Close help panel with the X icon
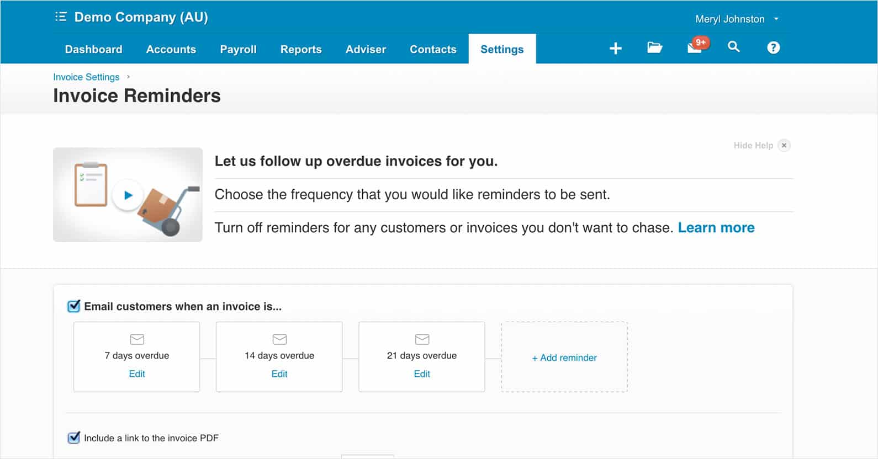 click(x=784, y=146)
